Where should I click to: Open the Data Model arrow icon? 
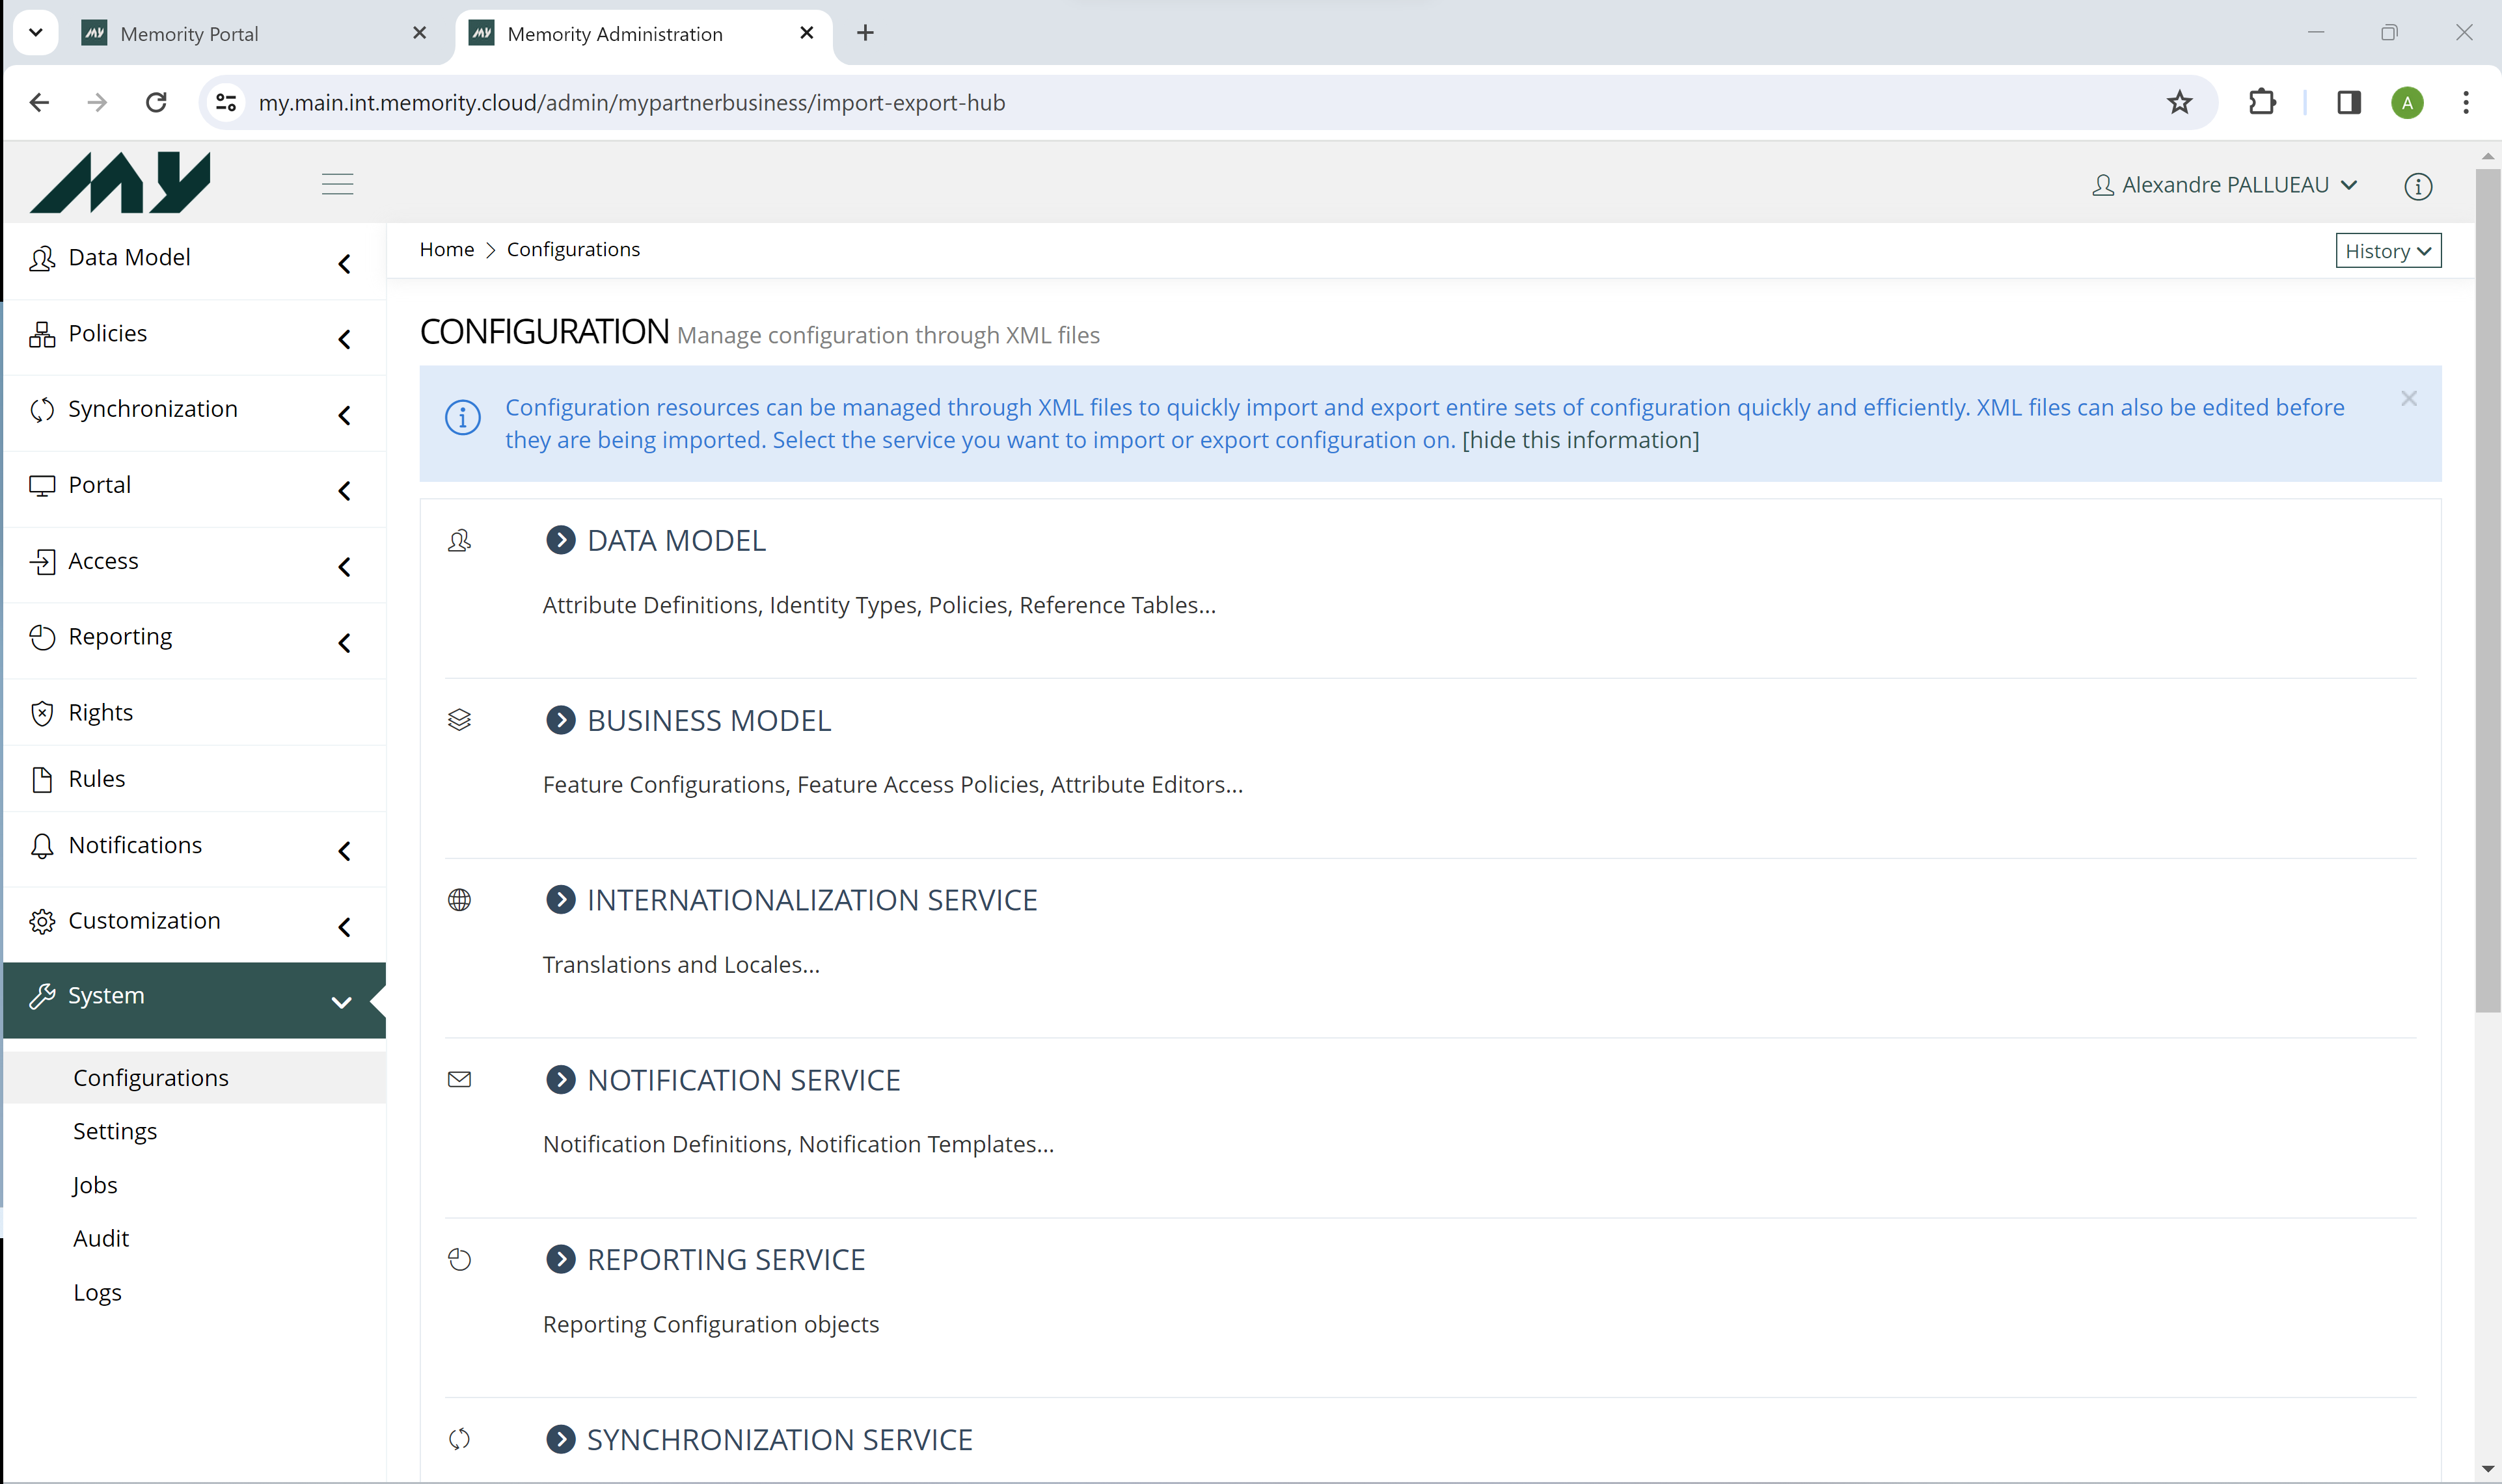pos(560,540)
